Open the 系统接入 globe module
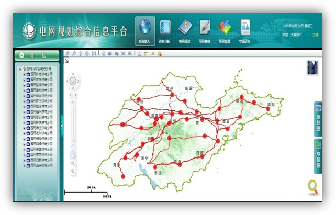 click(145, 31)
